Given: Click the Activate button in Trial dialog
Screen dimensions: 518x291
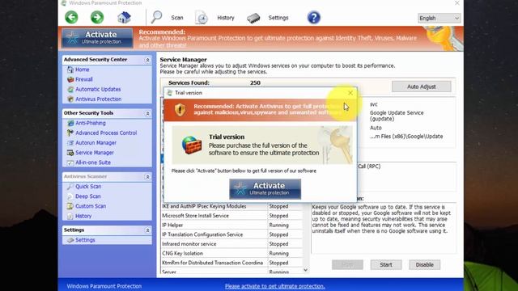Looking at the screenshot, I should 265,189.
